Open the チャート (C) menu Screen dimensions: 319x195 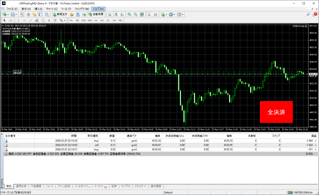point(52,9)
